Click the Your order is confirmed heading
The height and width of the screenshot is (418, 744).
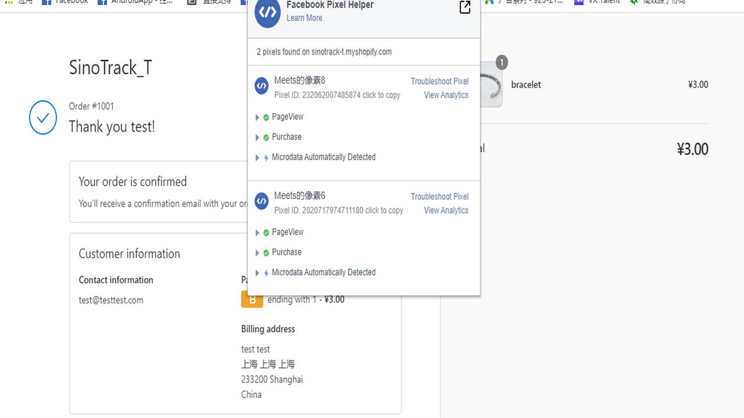click(133, 182)
